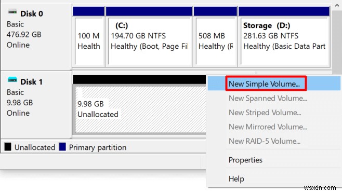Click the Unallocated legend label
This screenshot has height=193, width=342.
35,147
